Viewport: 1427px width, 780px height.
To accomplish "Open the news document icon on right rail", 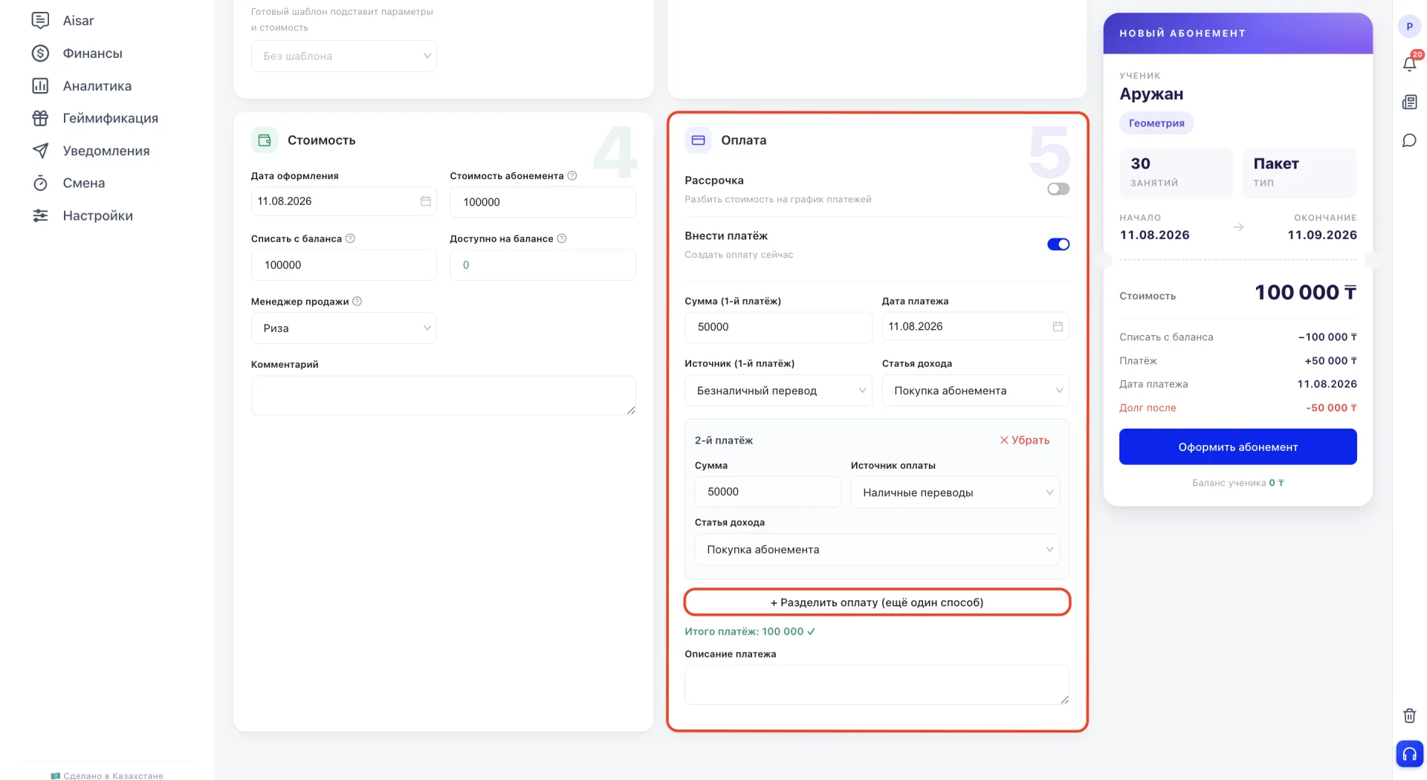I will (x=1409, y=103).
